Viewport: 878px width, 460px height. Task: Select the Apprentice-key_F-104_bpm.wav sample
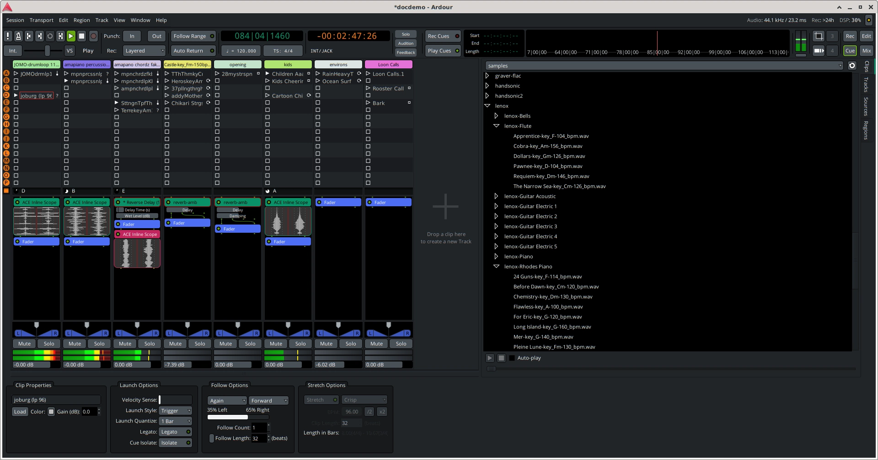click(x=551, y=136)
